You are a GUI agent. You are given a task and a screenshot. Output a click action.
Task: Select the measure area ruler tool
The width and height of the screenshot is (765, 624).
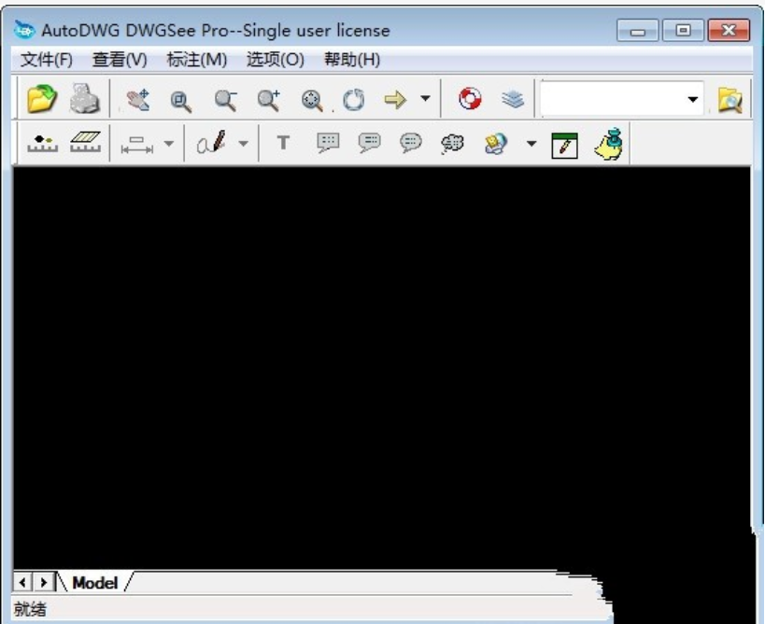click(85, 142)
